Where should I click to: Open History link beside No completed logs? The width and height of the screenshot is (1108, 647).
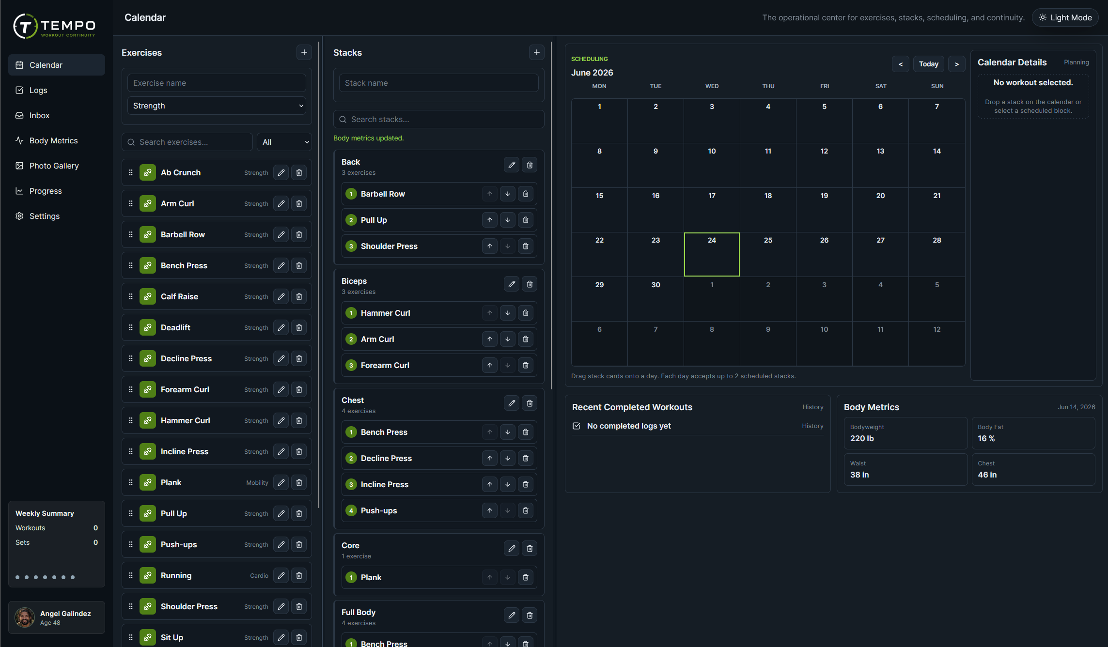[x=812, y=426]
